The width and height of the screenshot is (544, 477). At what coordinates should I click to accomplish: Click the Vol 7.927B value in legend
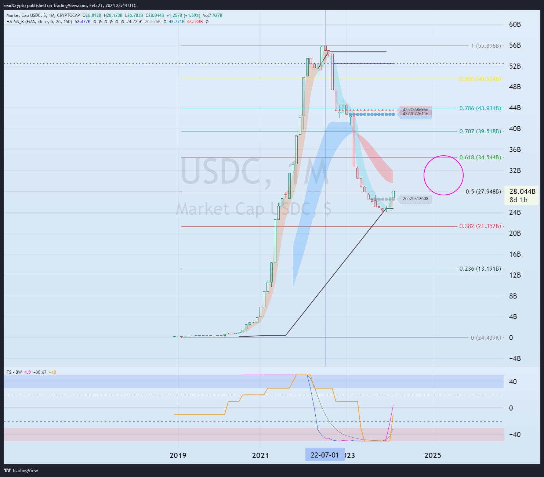(213, 15)
